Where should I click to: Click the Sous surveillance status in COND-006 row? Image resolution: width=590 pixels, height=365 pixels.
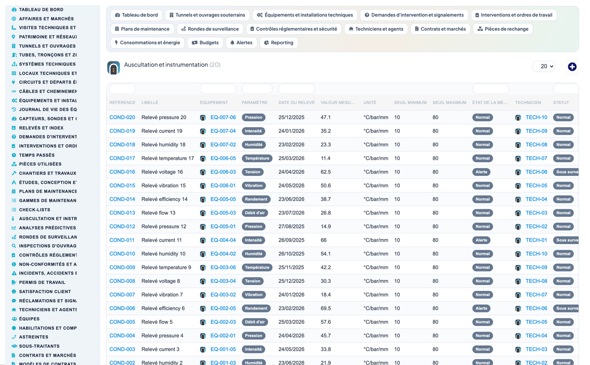pos(566,309)
